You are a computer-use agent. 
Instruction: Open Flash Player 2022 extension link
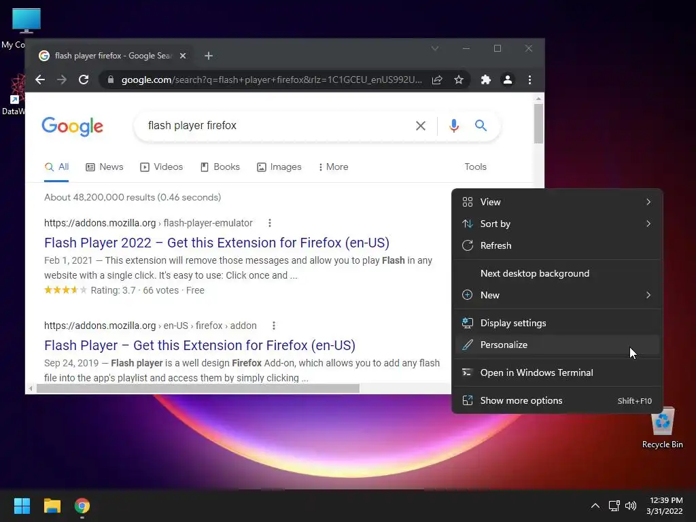click(x=217, y=243)
